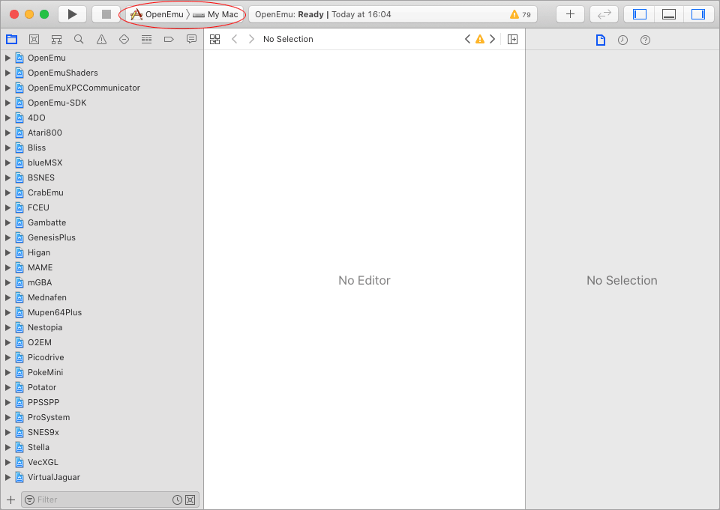Viewport: 720px width, 510px height.
Task: Select the BSNES project row
Action: click(x=102, y=177)
